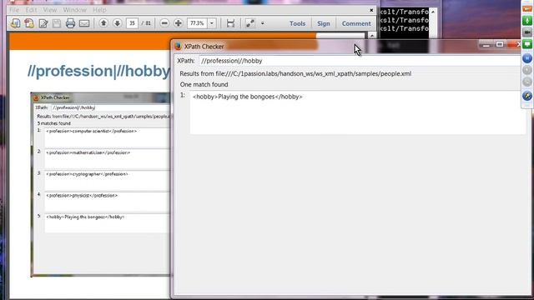
Task: Open the zoom percentage dropdown arrow
Action: [212, 23]
